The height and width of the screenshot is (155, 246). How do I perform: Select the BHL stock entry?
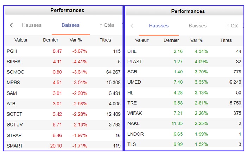[132, 51]
